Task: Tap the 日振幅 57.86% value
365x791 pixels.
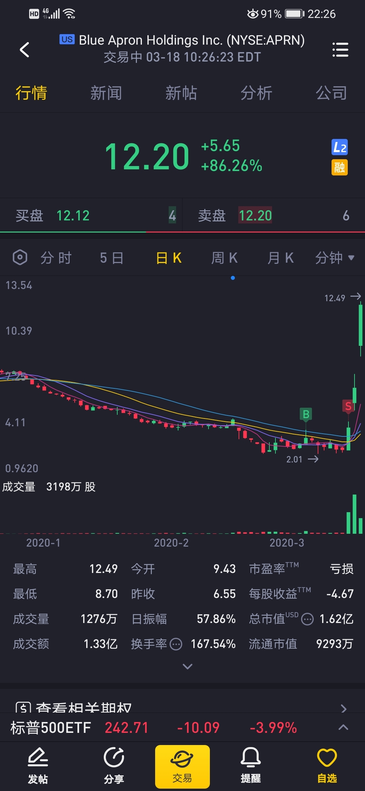Action: tap(216, 619)
